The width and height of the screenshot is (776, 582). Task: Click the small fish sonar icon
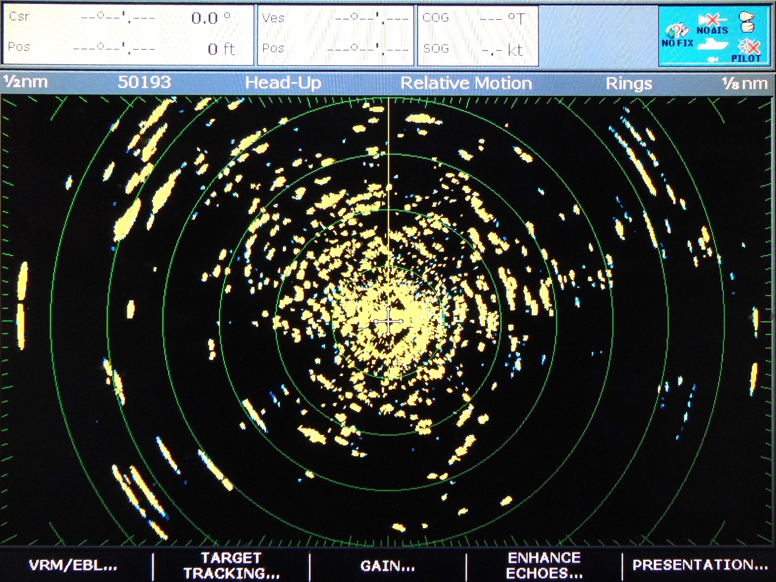pos(713,60)
